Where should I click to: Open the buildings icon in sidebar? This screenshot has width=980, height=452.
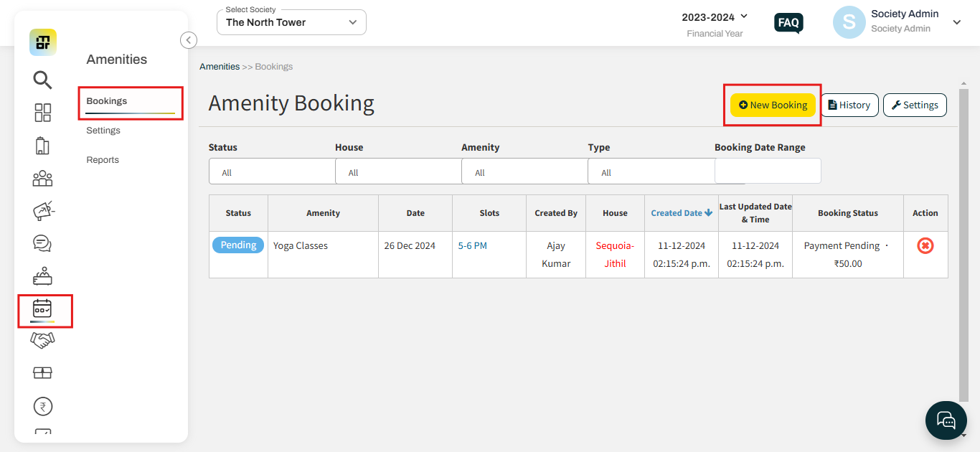43,146
